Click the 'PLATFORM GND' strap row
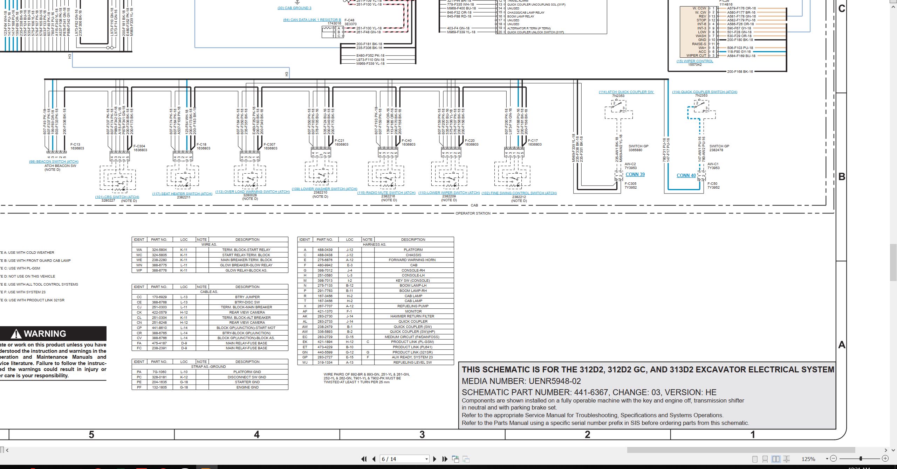Viewport: 897px width, 469px height. [x=210, y=372]
